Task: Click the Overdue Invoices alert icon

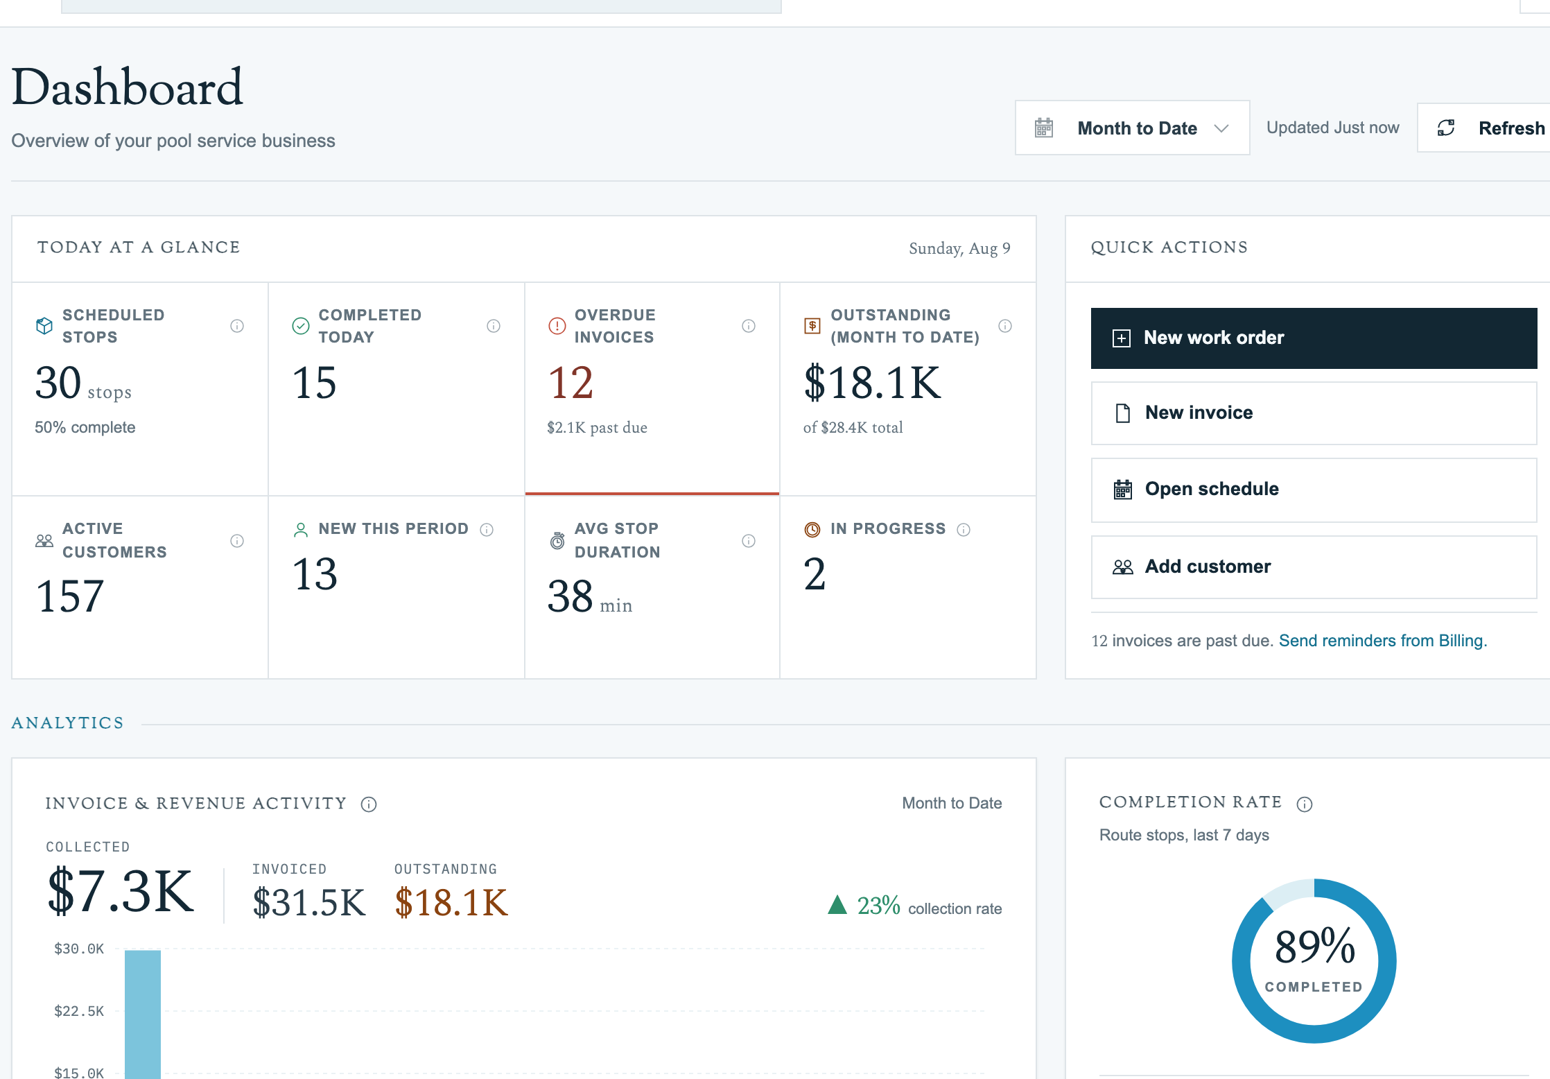Action: pyautogui.click(x=557, y=326)
